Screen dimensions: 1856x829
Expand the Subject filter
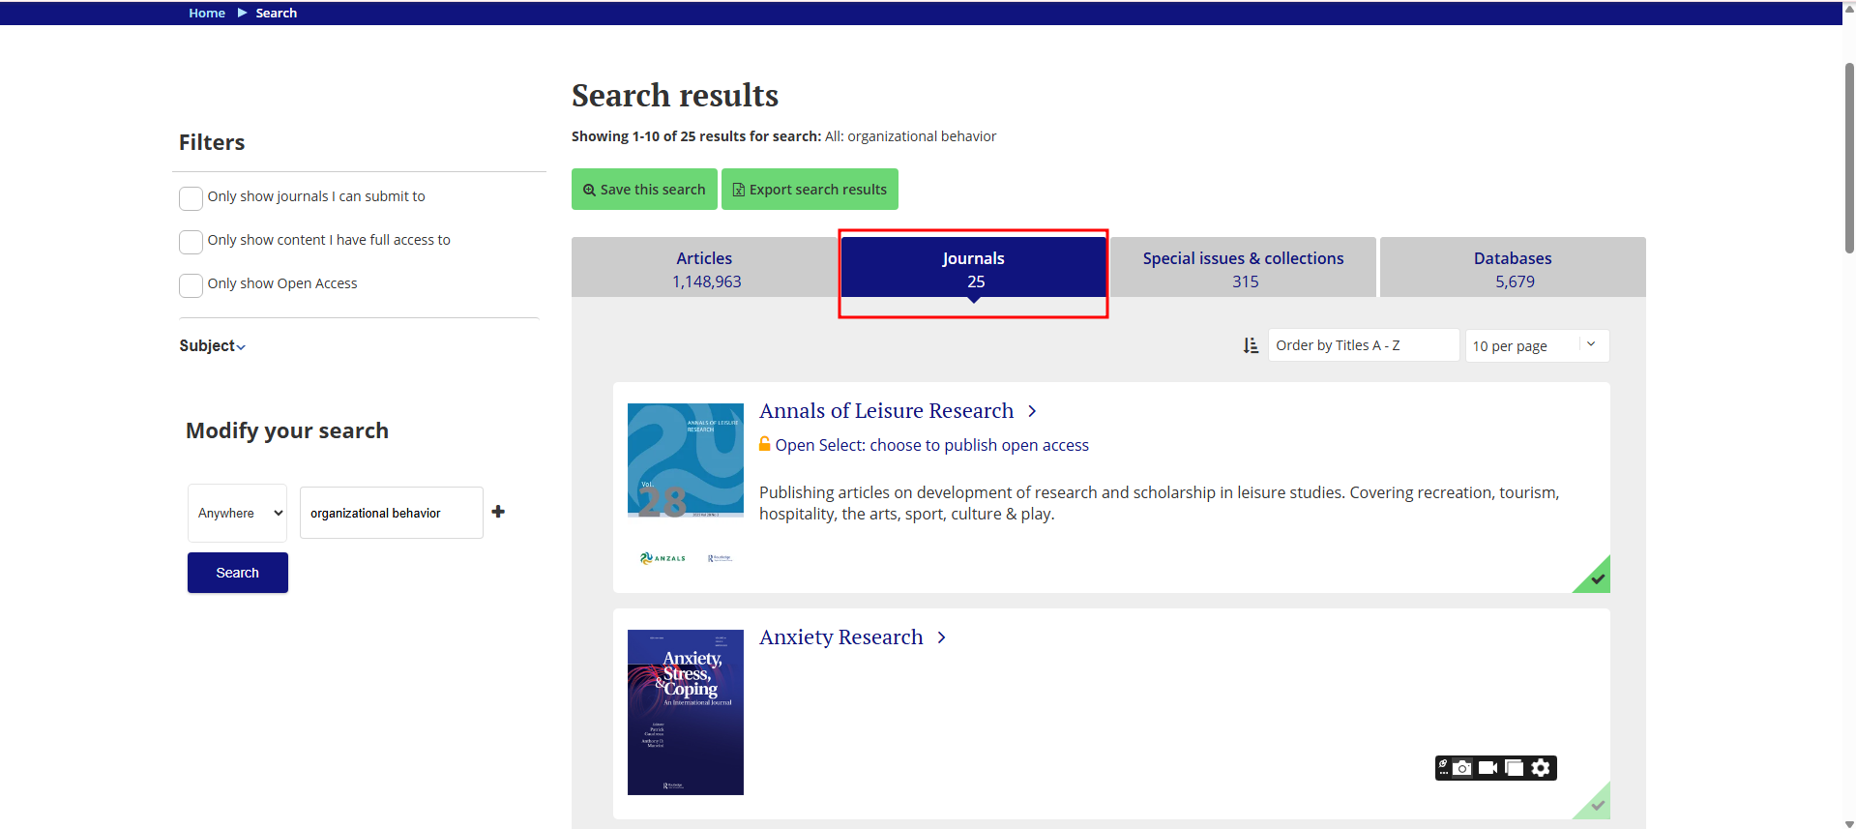coord(212,346)
